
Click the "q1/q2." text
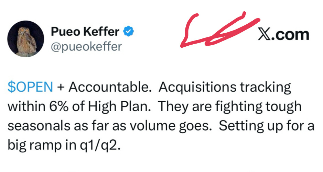tap(100, 146)
